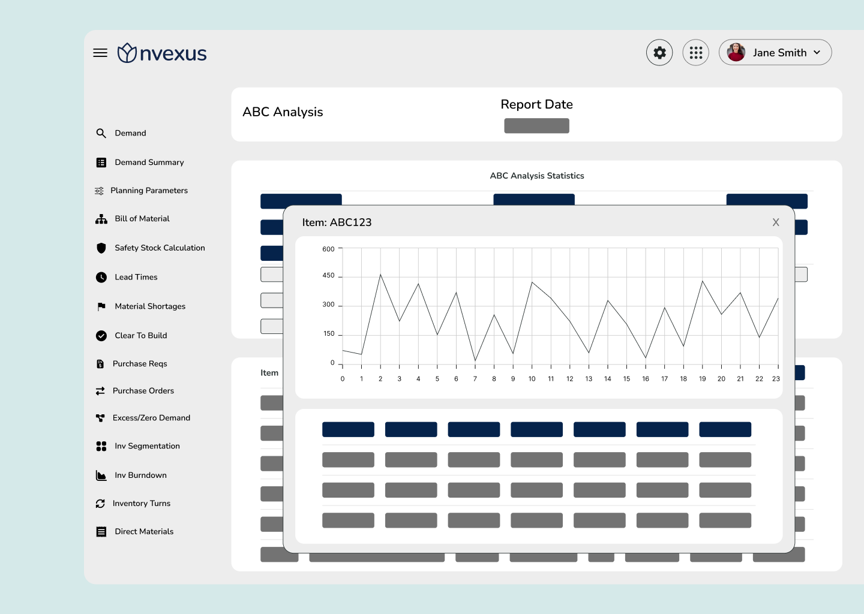Click the Safety Stock shield icon
This screenshot has height=614, width=864.
tap(101, 248)
